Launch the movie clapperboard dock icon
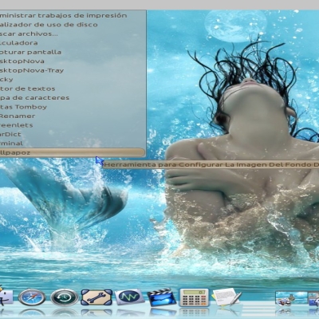The image size is (319, 319). tap(162, 297)
